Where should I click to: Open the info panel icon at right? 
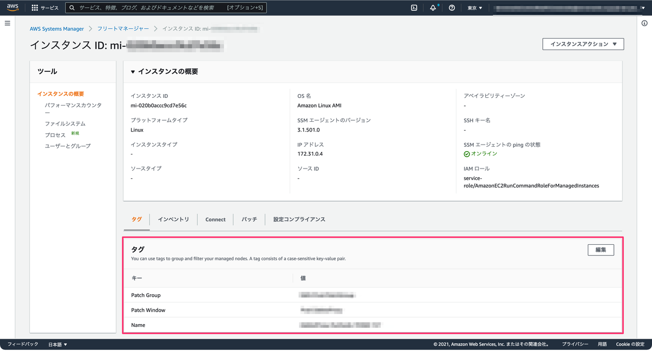[644, 23]
